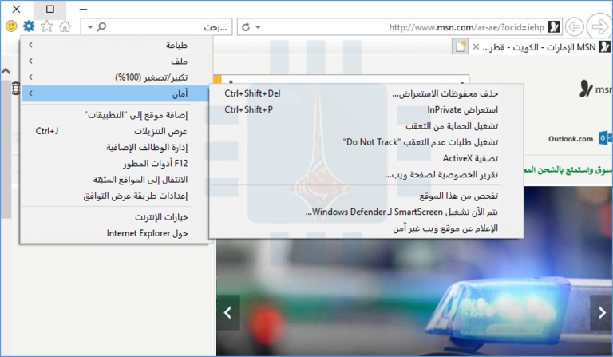Go to Home via house icon
The height and width of the screenshot is (357, 613).
click(65, 26)
